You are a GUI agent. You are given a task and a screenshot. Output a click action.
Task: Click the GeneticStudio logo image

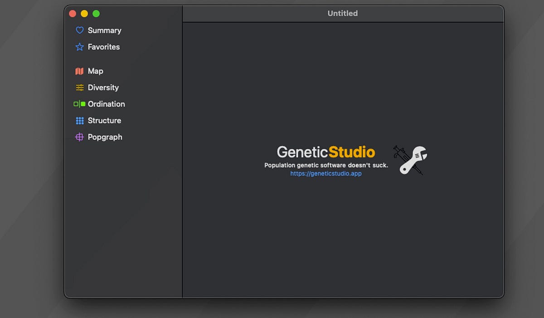pyautogui.click(x=325, y=152)
